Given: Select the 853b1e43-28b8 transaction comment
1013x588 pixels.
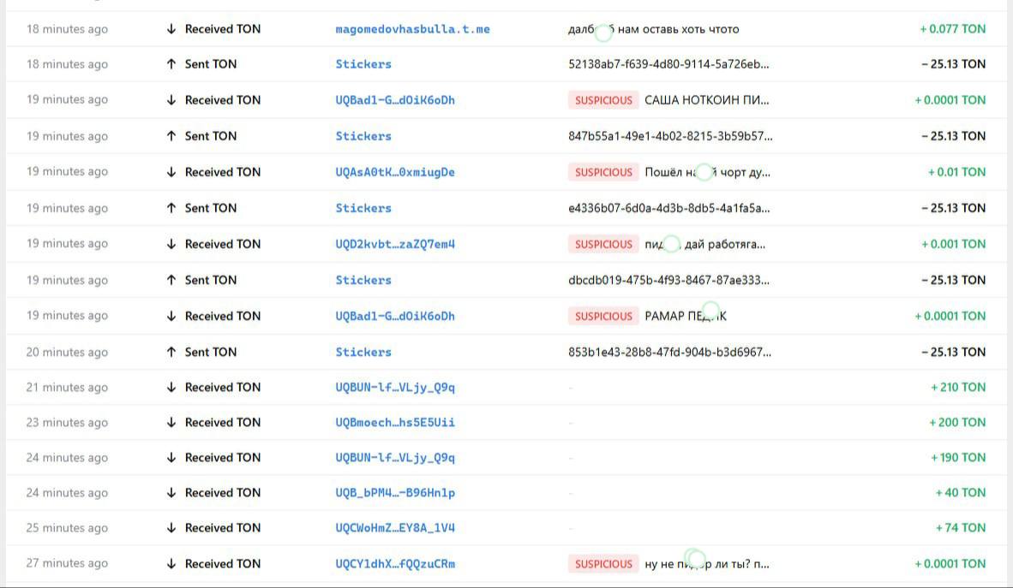Looking at the screenshot, I should (670, 352).
